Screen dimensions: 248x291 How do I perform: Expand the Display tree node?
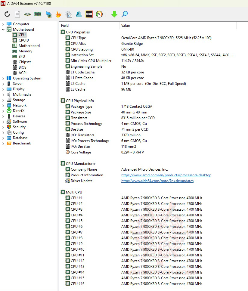[3, 89]
